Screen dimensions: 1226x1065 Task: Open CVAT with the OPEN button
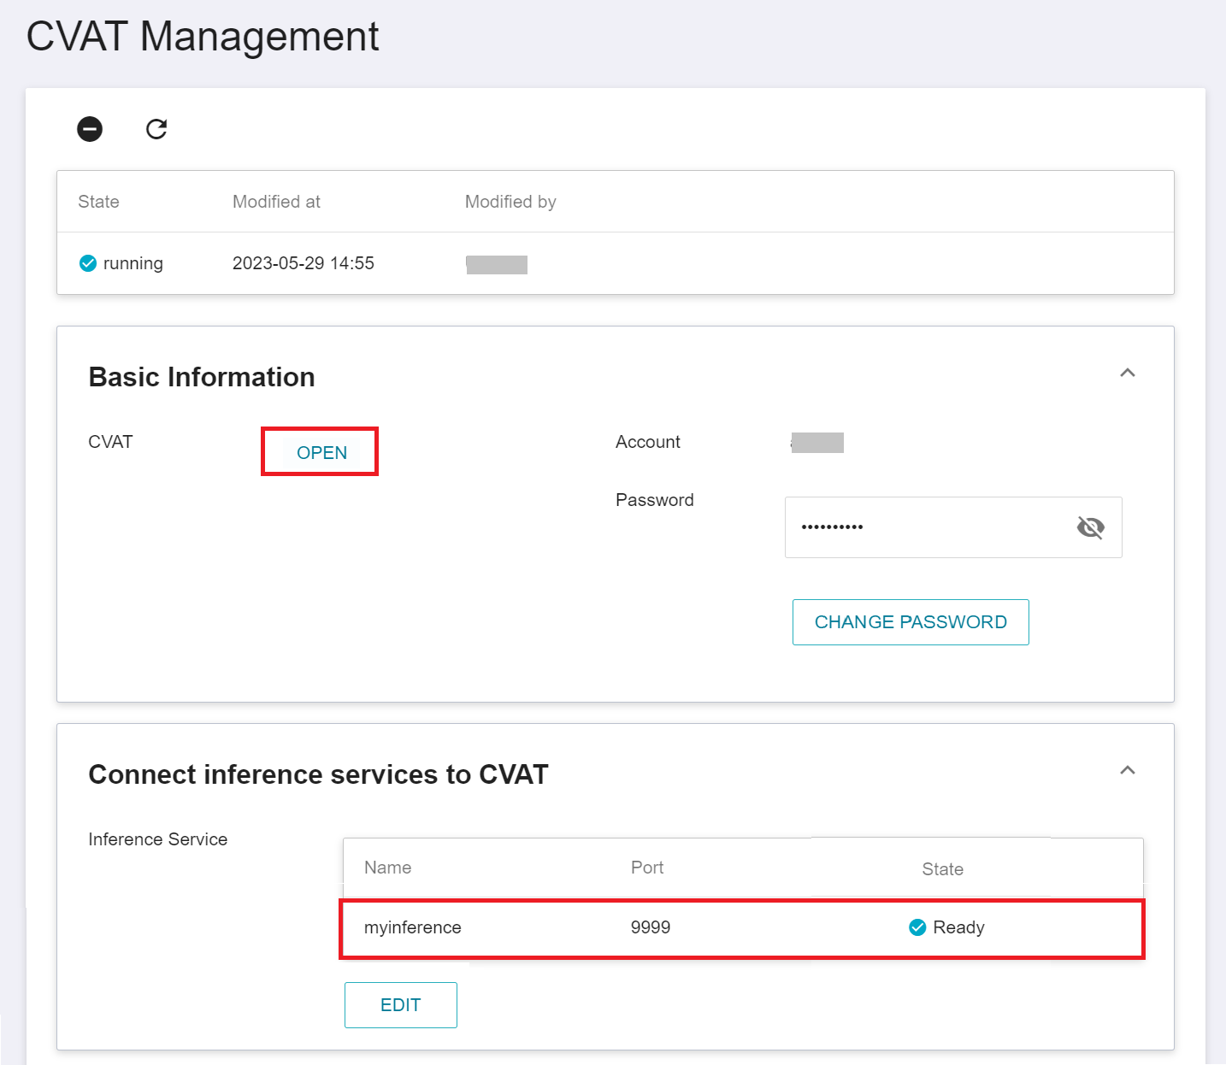tap(321, 452)
